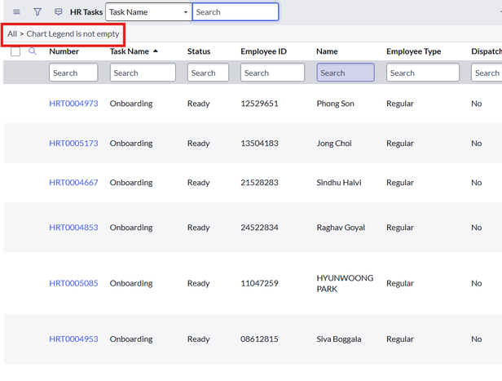Click the filter funnel icon
Image resolution: width=502 pixels, height=381 pixels.
tap(37, 12)
